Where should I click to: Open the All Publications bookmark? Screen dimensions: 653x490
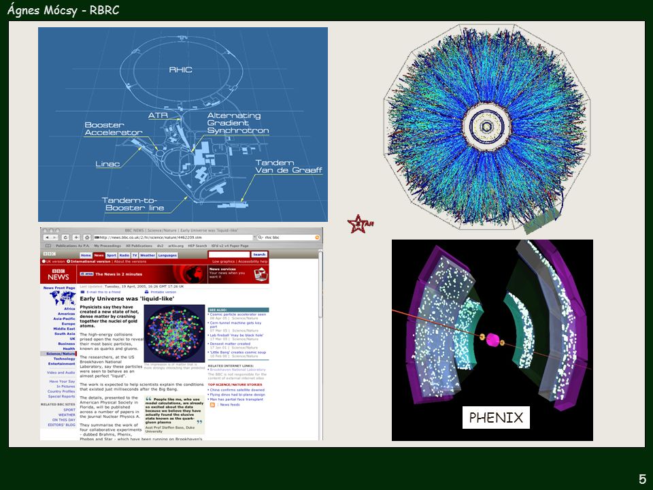pyautogui.click(x=139, y=246)
